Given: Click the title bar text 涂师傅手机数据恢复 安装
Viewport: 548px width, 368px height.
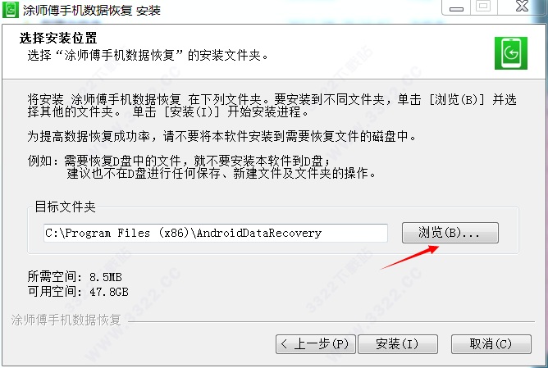Looking at the screenshot, I should pos(92,11).
